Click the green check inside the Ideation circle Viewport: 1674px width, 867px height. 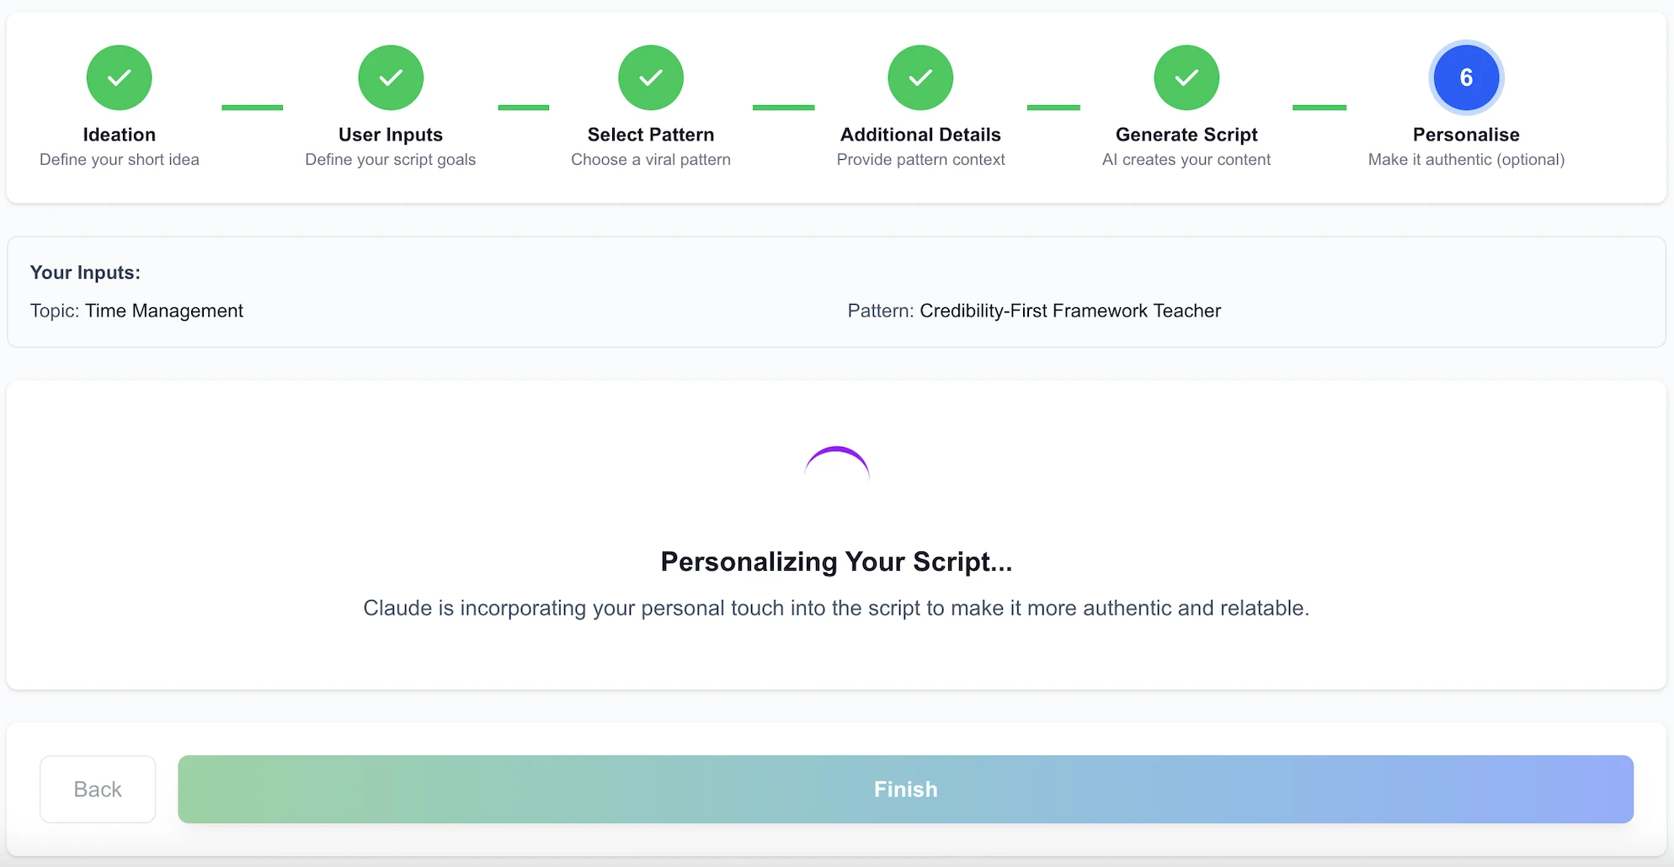click(x=119, y=77)
